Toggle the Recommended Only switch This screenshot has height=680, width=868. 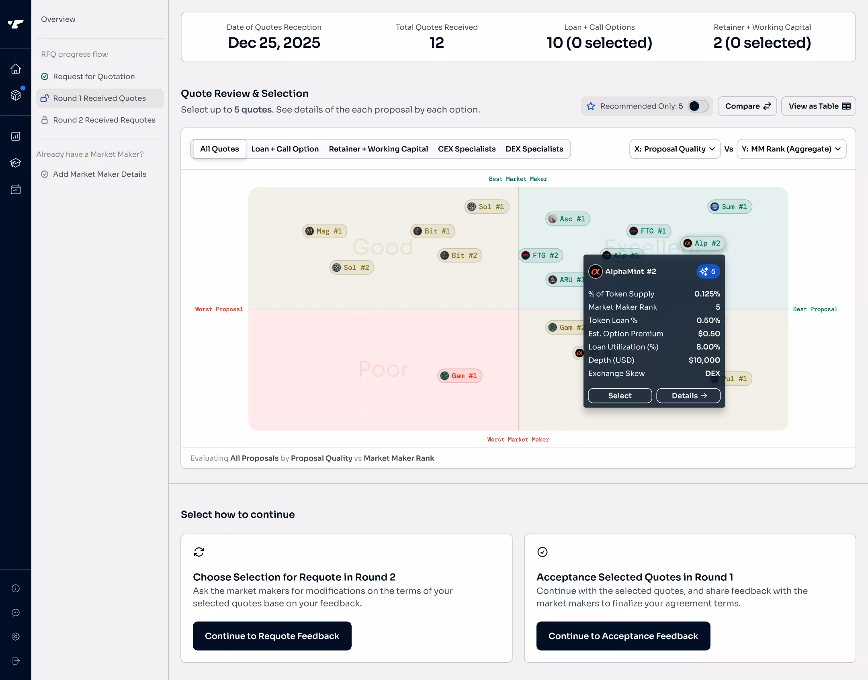point(698,106)
